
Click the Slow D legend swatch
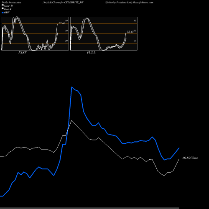click(3, 5)
